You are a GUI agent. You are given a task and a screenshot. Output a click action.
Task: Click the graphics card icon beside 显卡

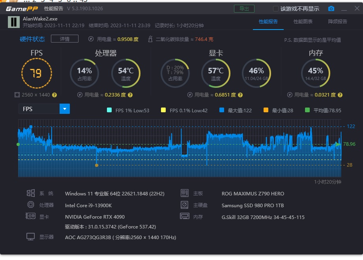point(30,216)
